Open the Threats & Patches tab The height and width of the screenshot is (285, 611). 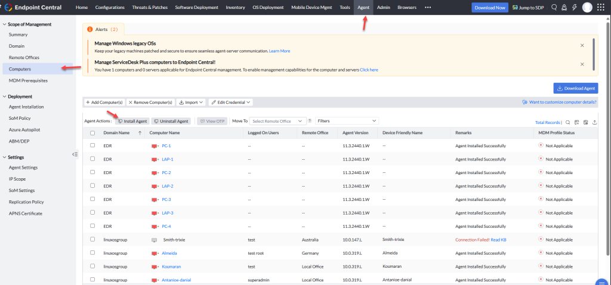(x=150, y=7)
